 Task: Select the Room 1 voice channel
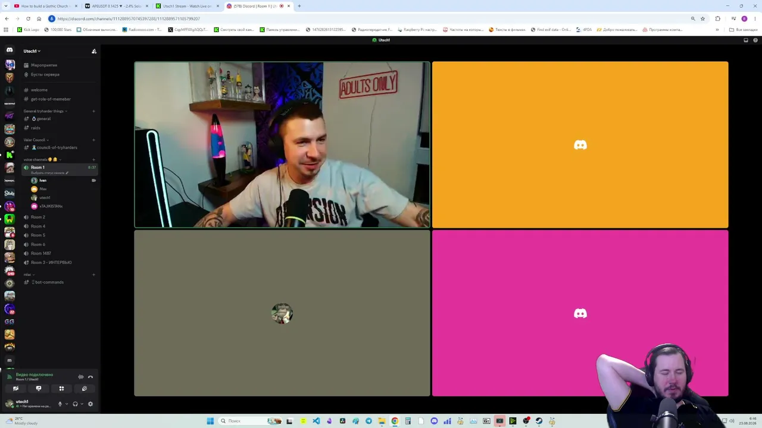pyautogui.click(x=60, y=169)
